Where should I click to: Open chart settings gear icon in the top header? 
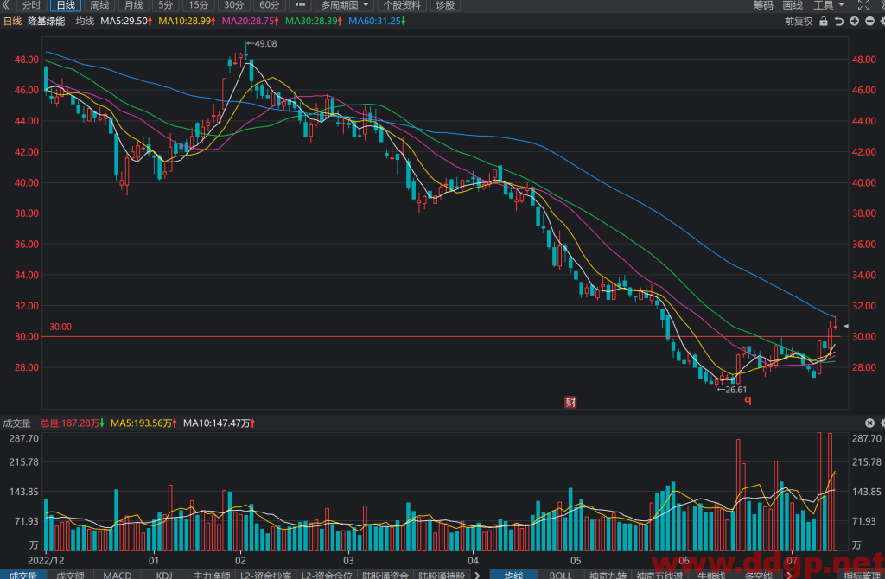(x=882, y=22)
